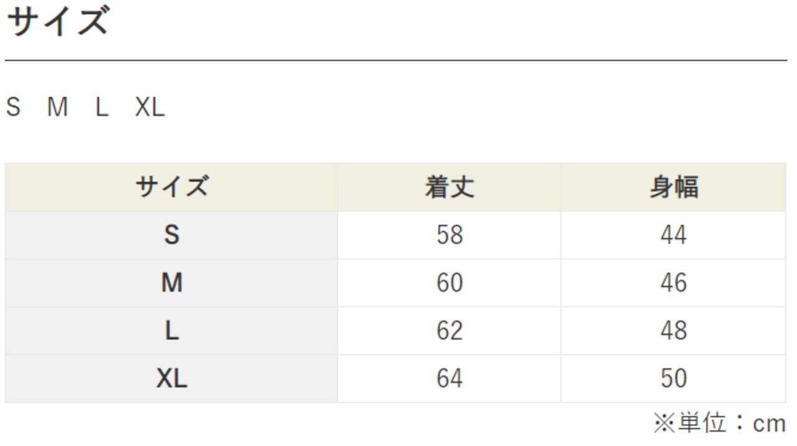
Task: Click the 着丈 value 64 cell
Action: [x=449, y=378]
